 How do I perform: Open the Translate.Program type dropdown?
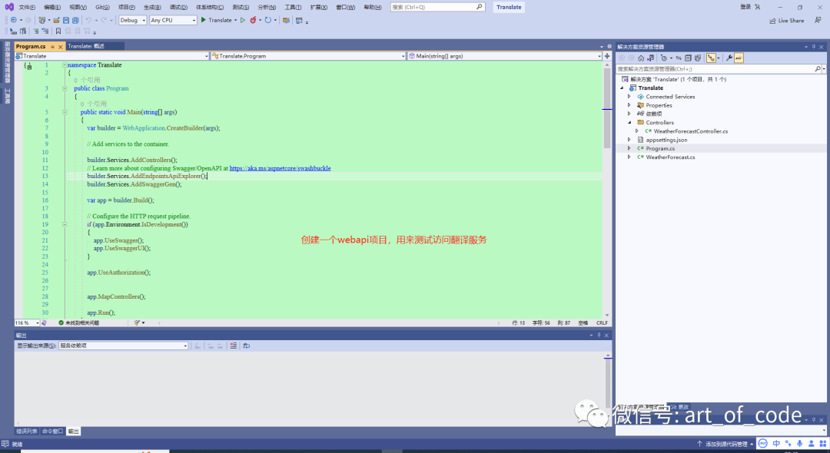click(308, 56)
